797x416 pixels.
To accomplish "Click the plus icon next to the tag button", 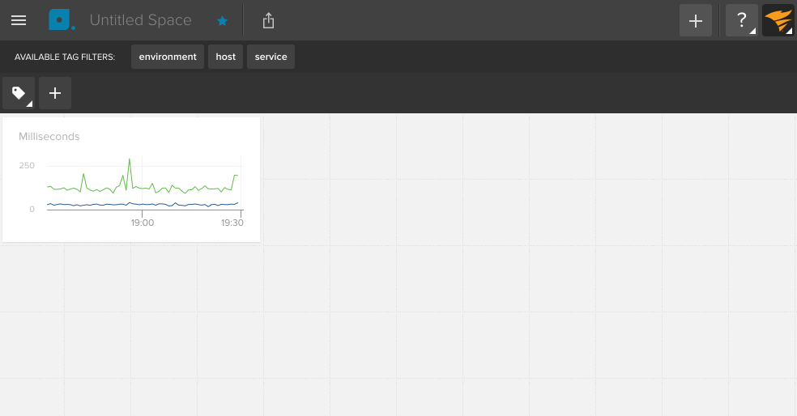I will [55, 93].
